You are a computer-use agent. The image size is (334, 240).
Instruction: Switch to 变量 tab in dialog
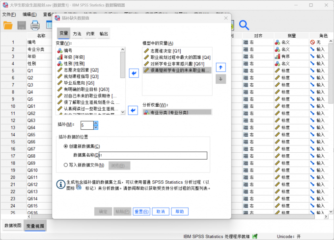(64, 33)
